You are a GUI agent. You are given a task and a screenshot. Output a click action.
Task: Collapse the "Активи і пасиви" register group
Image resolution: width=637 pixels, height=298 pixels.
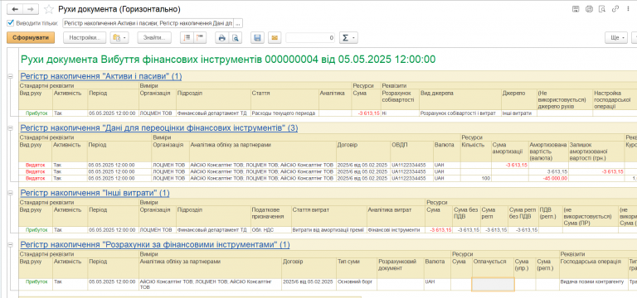click(x=11, y=76)
